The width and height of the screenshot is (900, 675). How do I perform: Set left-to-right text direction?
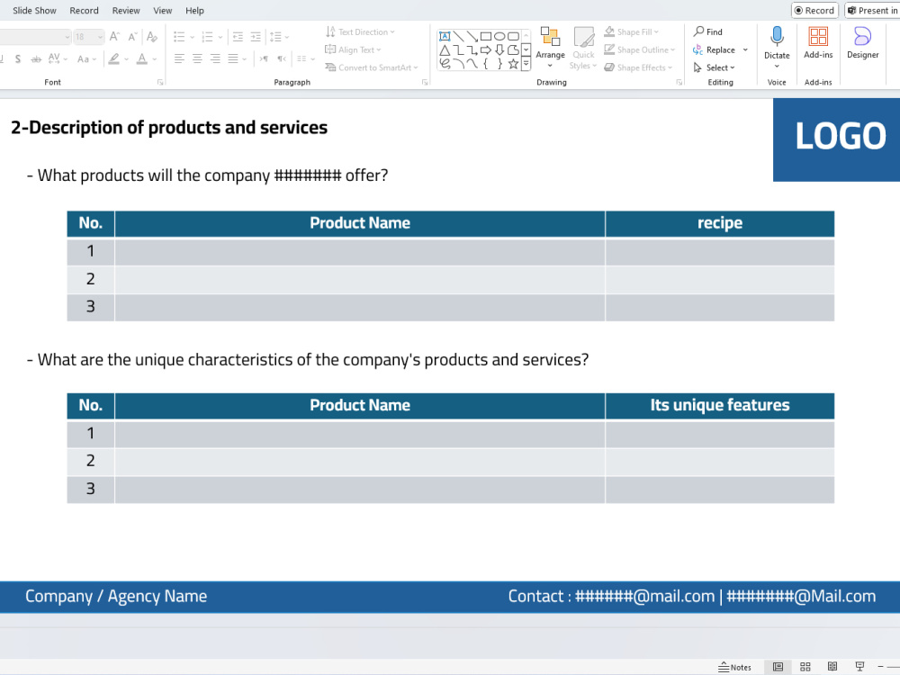coord(264,58)
